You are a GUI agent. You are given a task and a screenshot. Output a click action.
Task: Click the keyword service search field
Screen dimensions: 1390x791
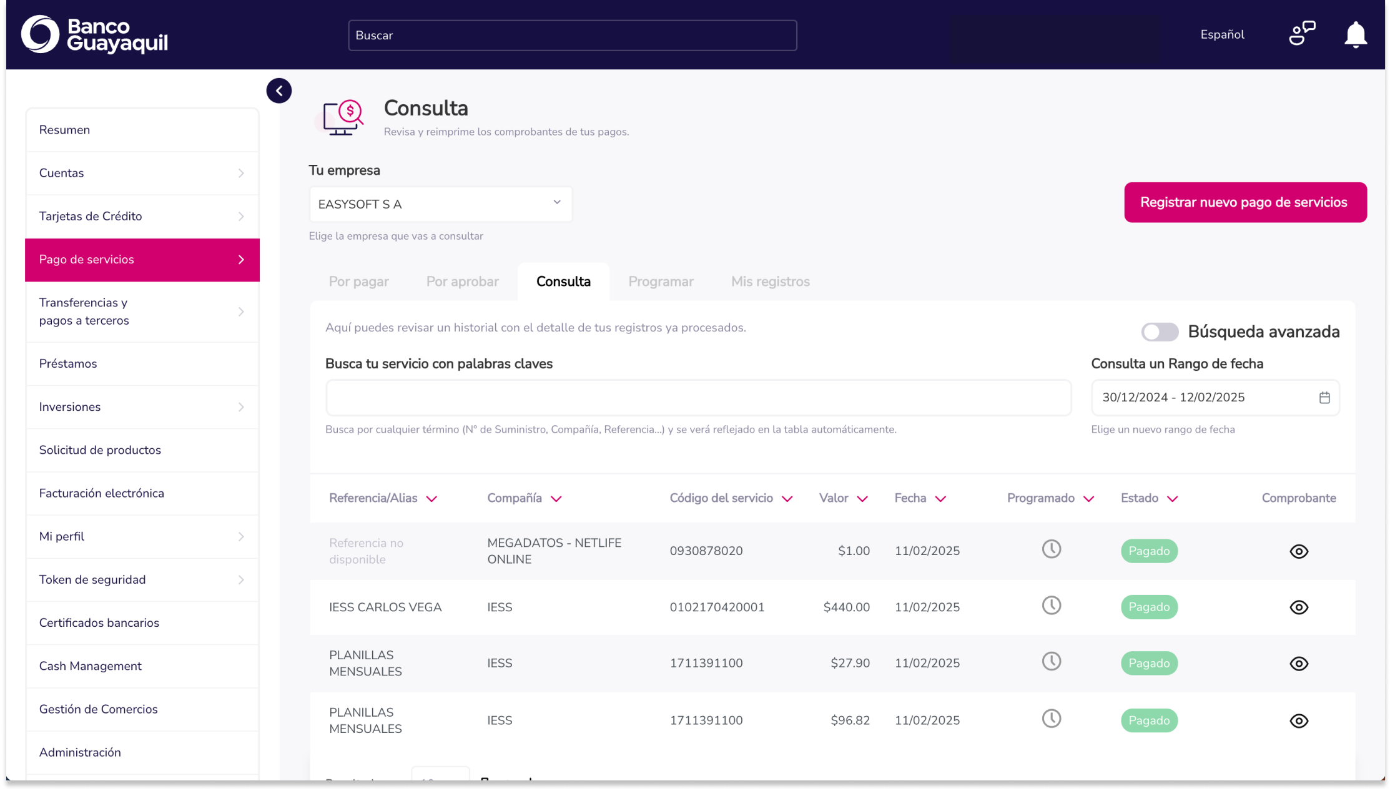(x=698, y=398)
